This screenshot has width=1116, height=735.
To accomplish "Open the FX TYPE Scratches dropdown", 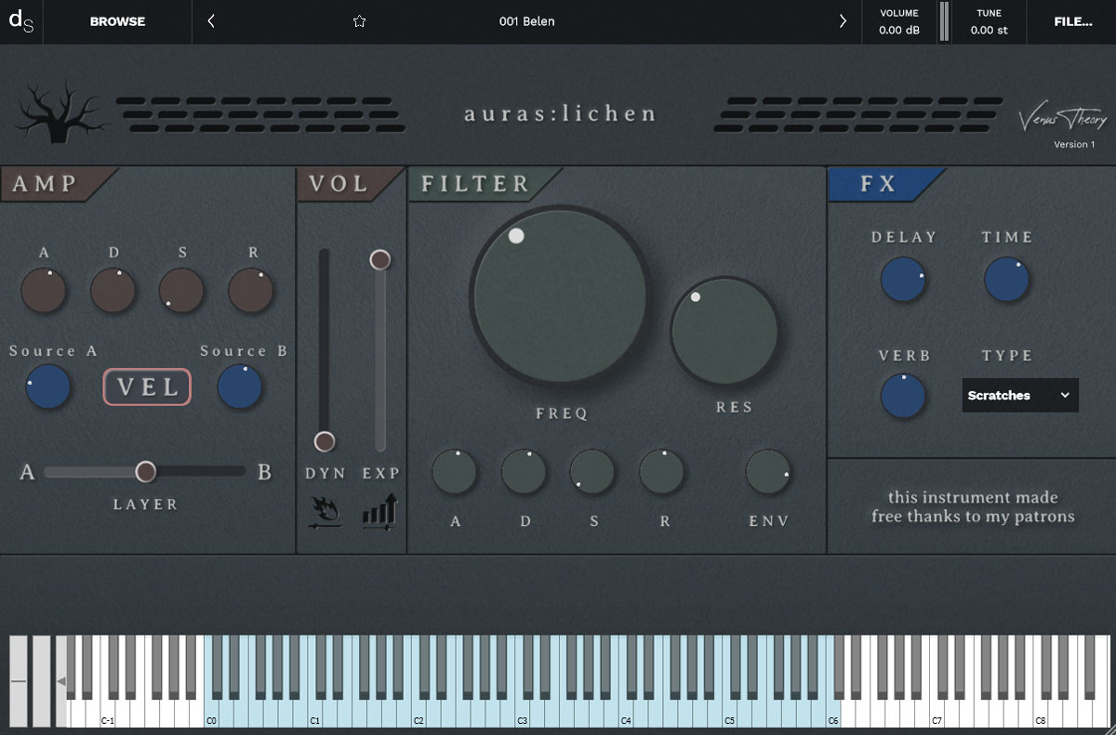I will [x=1020, y=395].
